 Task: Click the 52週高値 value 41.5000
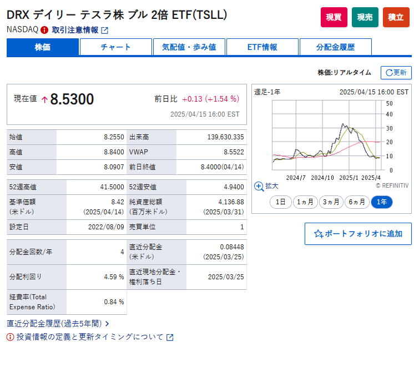coord(112,187)
